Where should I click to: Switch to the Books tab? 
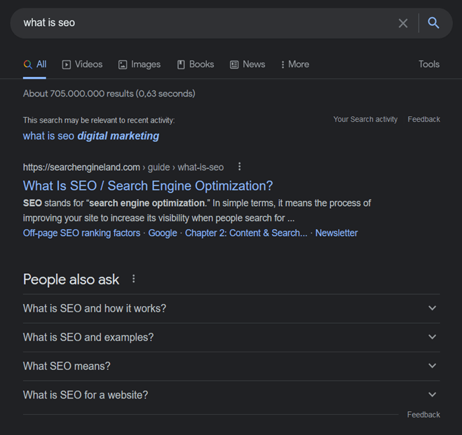[196, 64]
